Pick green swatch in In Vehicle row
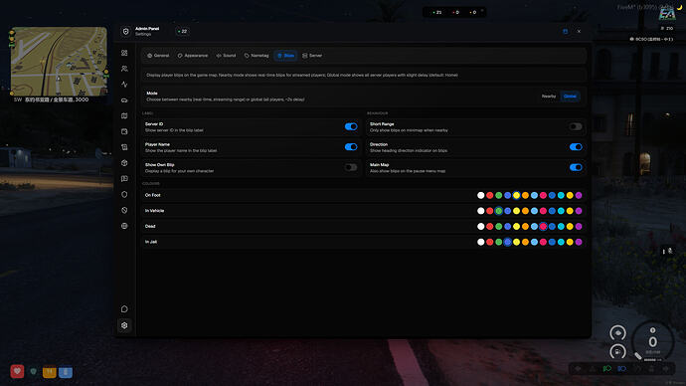The width and height of the screenshot is (686, 386). coord(499,211)
